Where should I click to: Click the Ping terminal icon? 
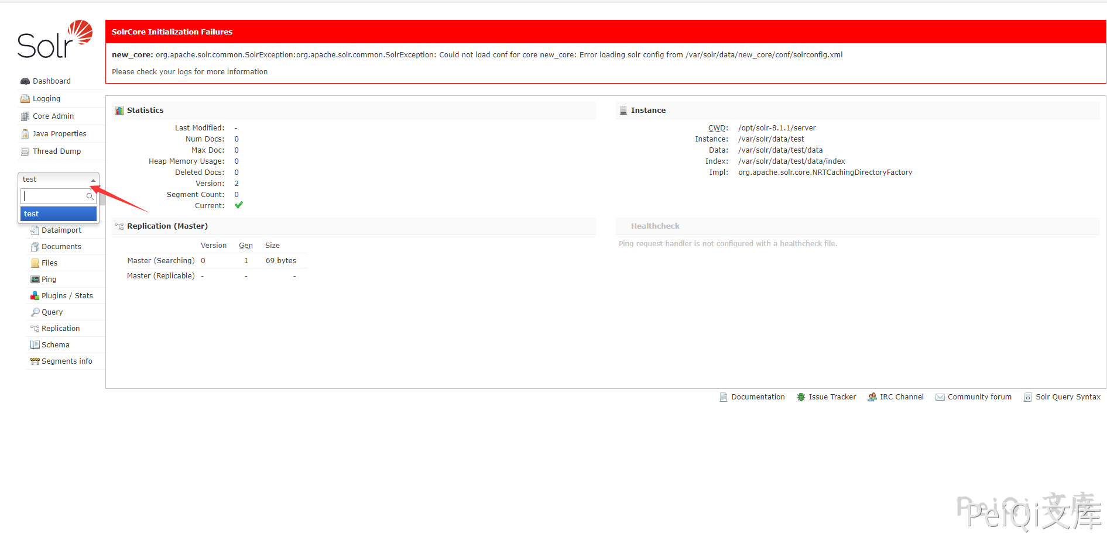pyautogui.click(x=35, y=280)
